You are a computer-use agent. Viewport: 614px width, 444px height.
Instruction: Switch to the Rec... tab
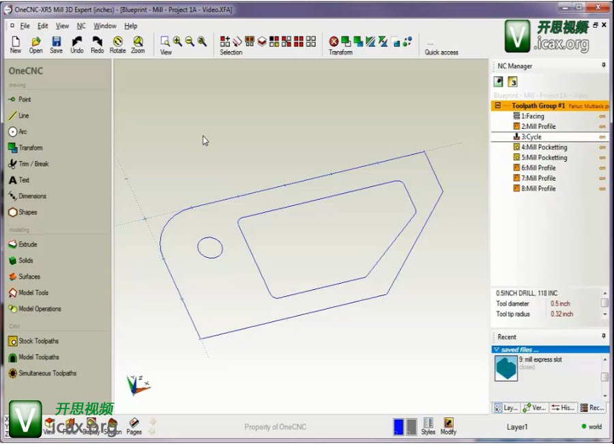click(x=592, y=408)
